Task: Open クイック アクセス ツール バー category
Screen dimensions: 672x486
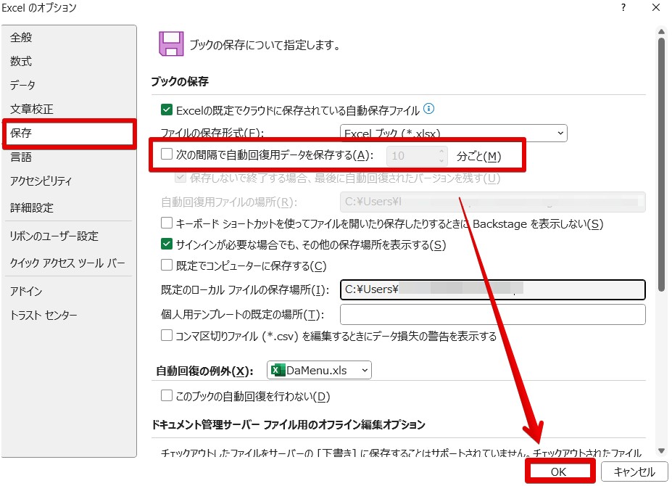Action: [x=69, y=263]
